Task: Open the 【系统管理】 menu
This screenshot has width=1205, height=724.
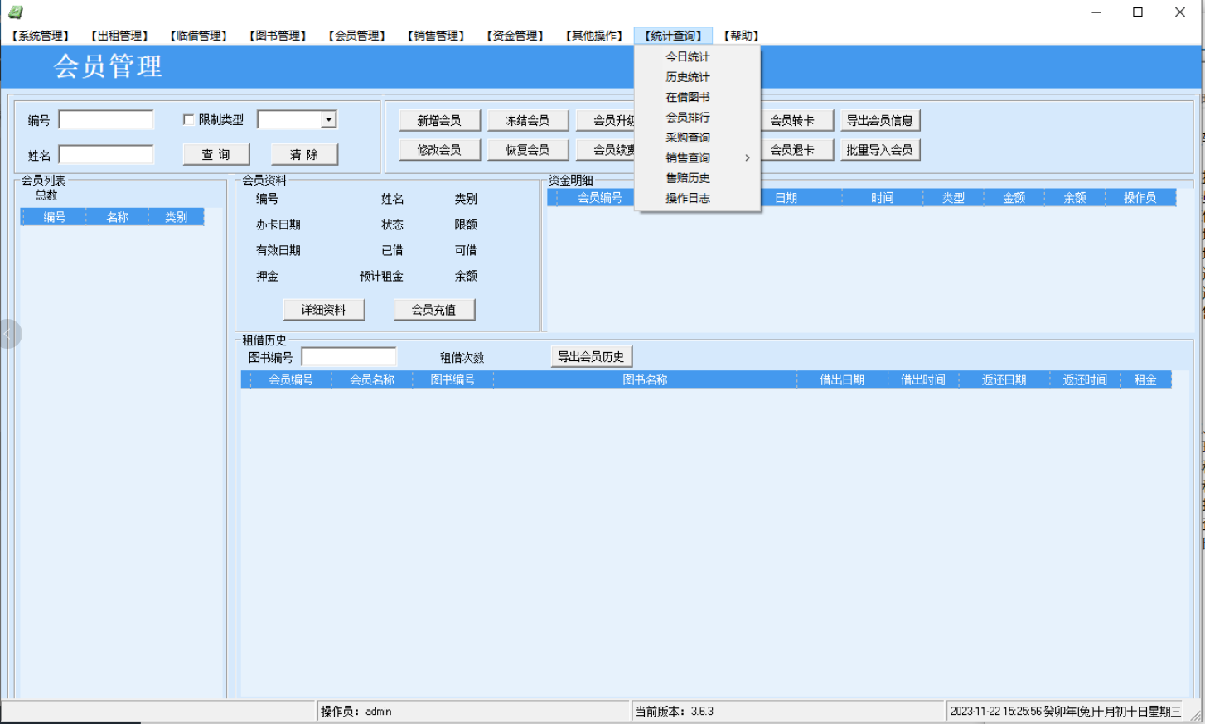Action: (x=41, y=36)
